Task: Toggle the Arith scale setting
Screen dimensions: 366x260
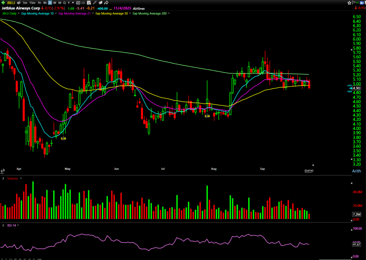Action: point(356,171)
